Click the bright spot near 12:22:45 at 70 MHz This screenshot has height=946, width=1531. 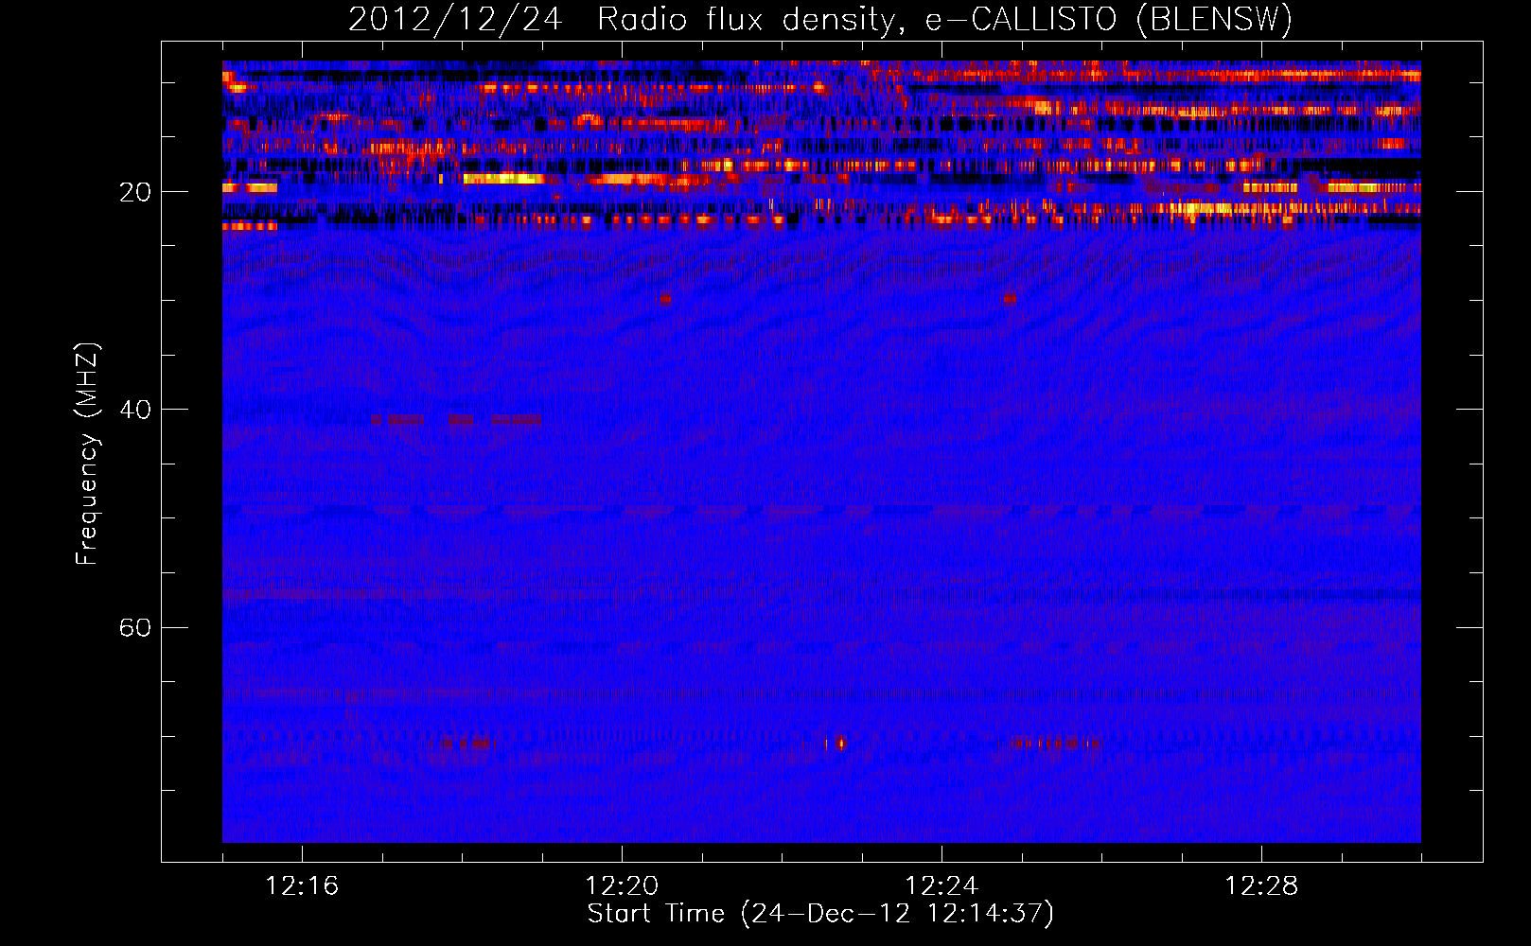(839, 744)
